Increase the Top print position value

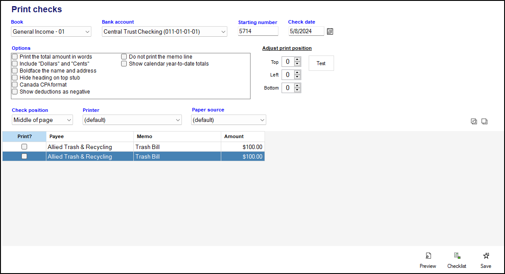[x=297, y=59]
